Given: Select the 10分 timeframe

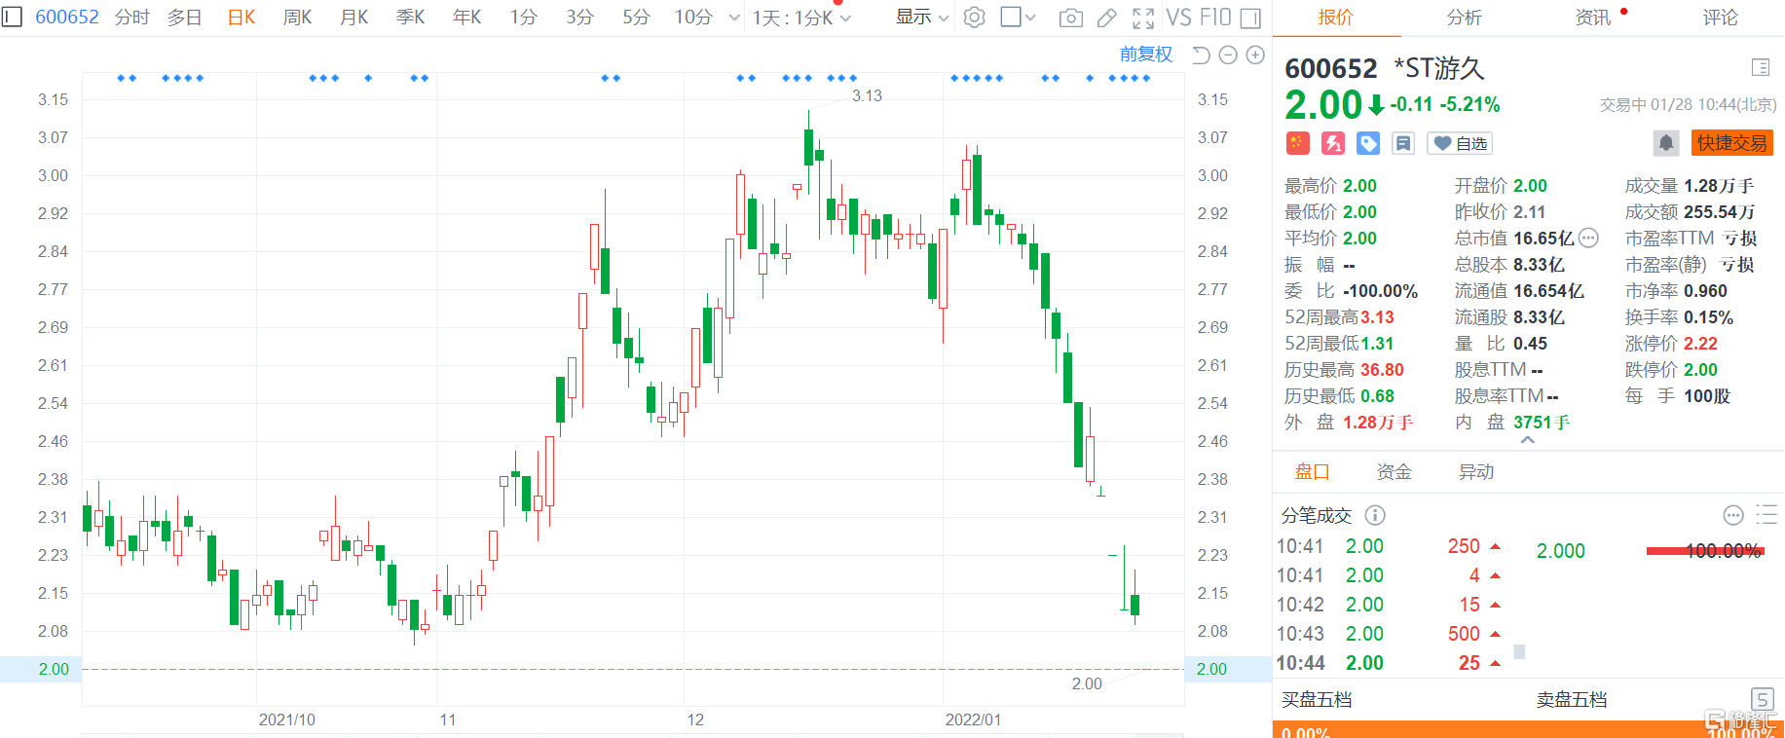Looking at the screenshot, I should [x=693, y=18].
